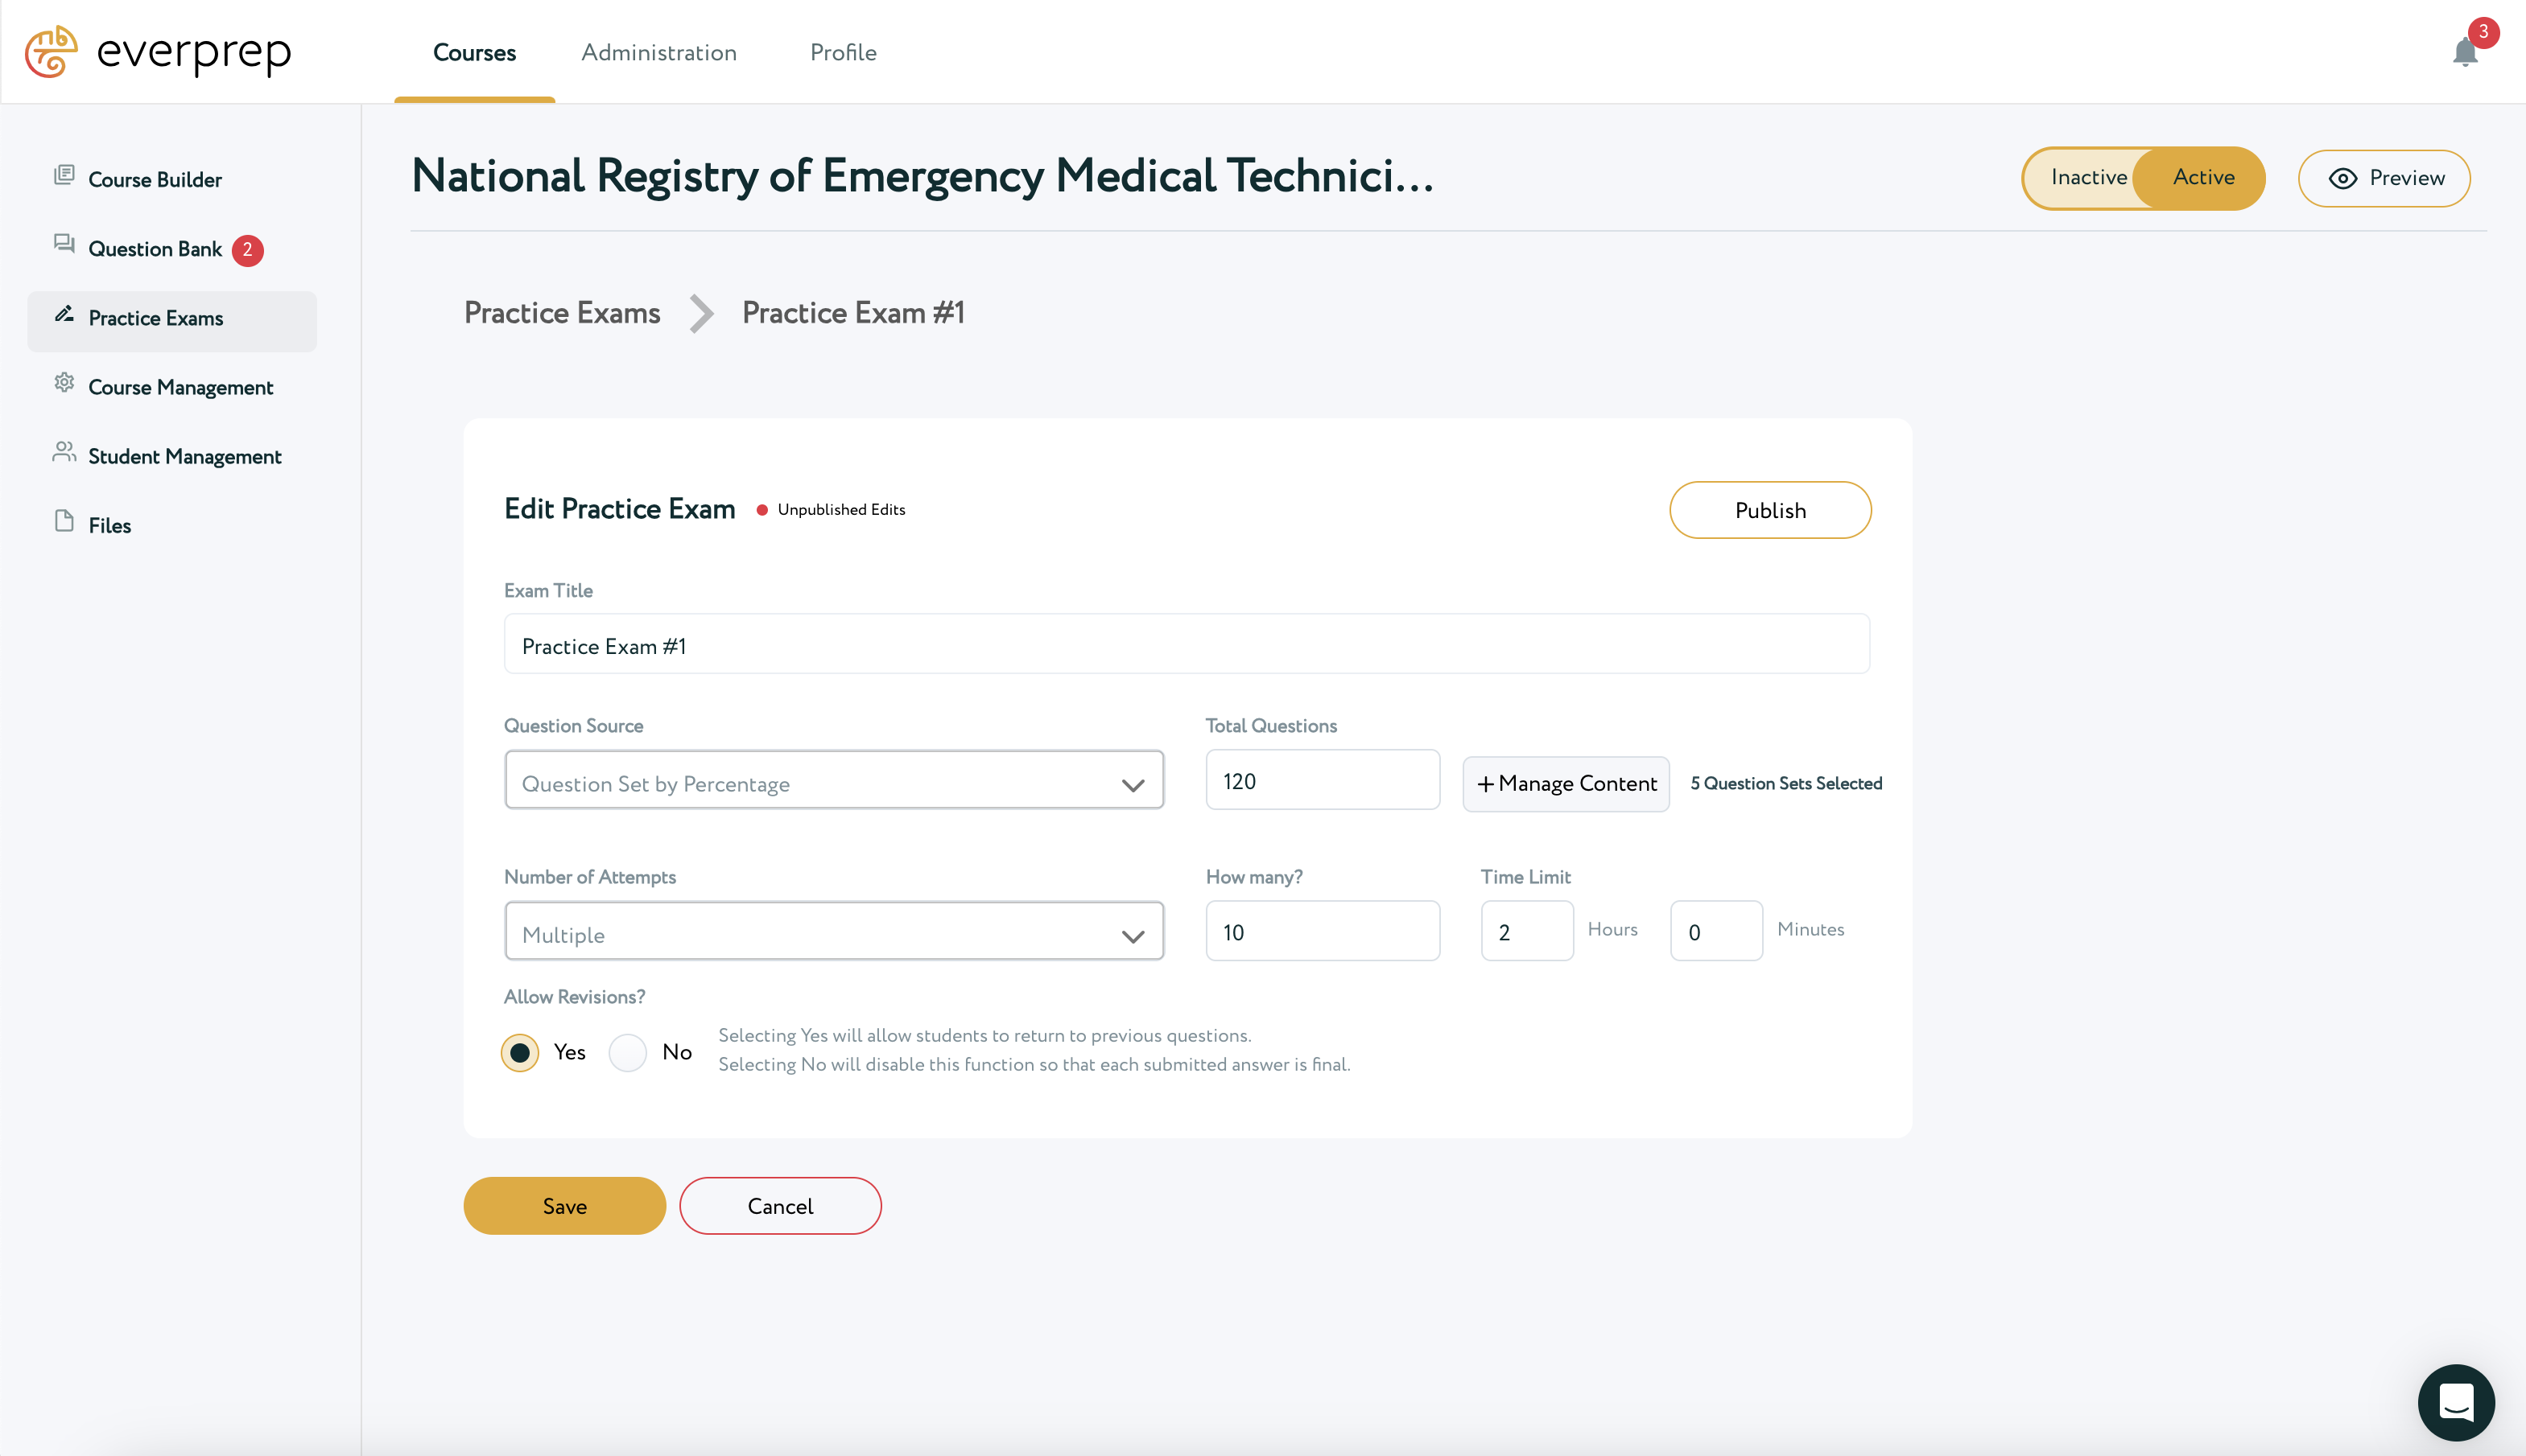Select Yes for Allow Revisions
Viewport: 2526px width, 1456px height.
click(520, 1052)
